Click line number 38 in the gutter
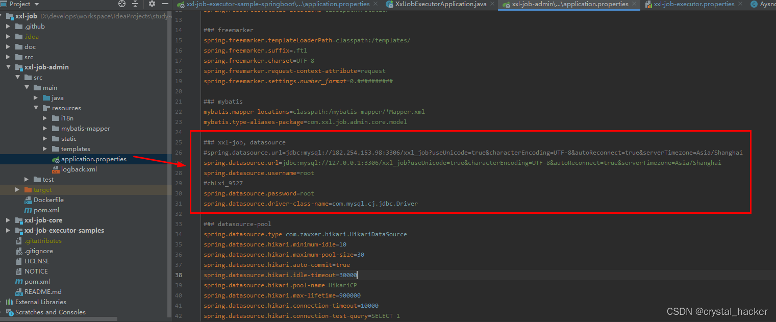 178,275
